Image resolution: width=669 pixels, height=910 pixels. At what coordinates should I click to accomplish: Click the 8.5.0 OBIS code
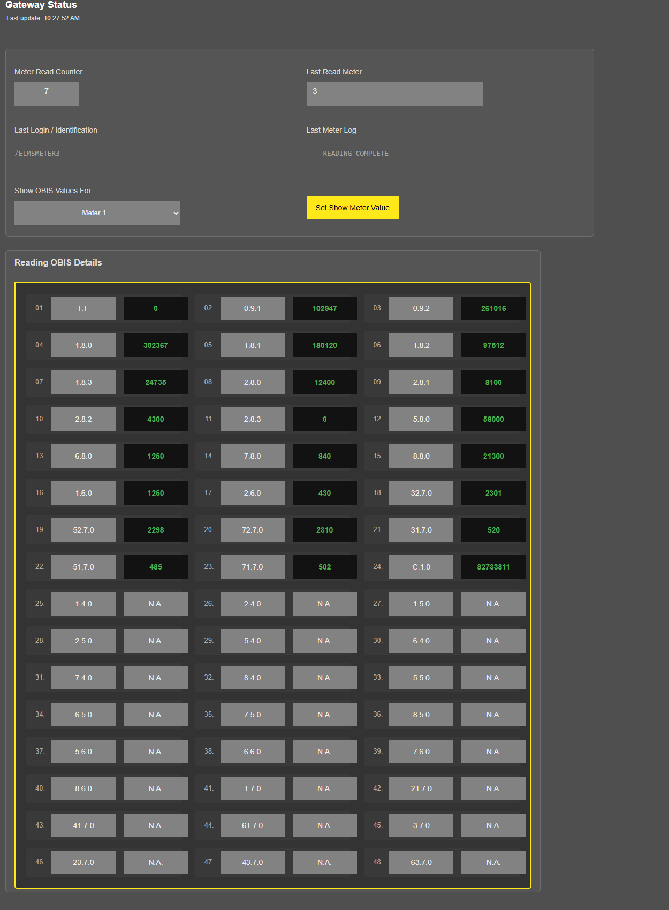421,715
